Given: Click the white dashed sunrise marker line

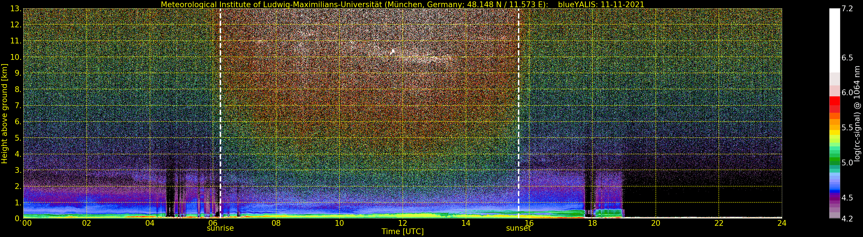Looking at the screenshot, I should pyautogui.click(x=220, y=113).
